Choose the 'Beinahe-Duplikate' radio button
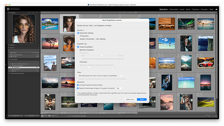The height and width of the screenshot is (126, 224). [78, 50]
